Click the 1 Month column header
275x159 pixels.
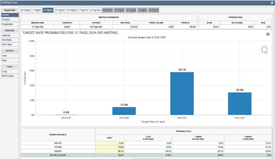248,138
